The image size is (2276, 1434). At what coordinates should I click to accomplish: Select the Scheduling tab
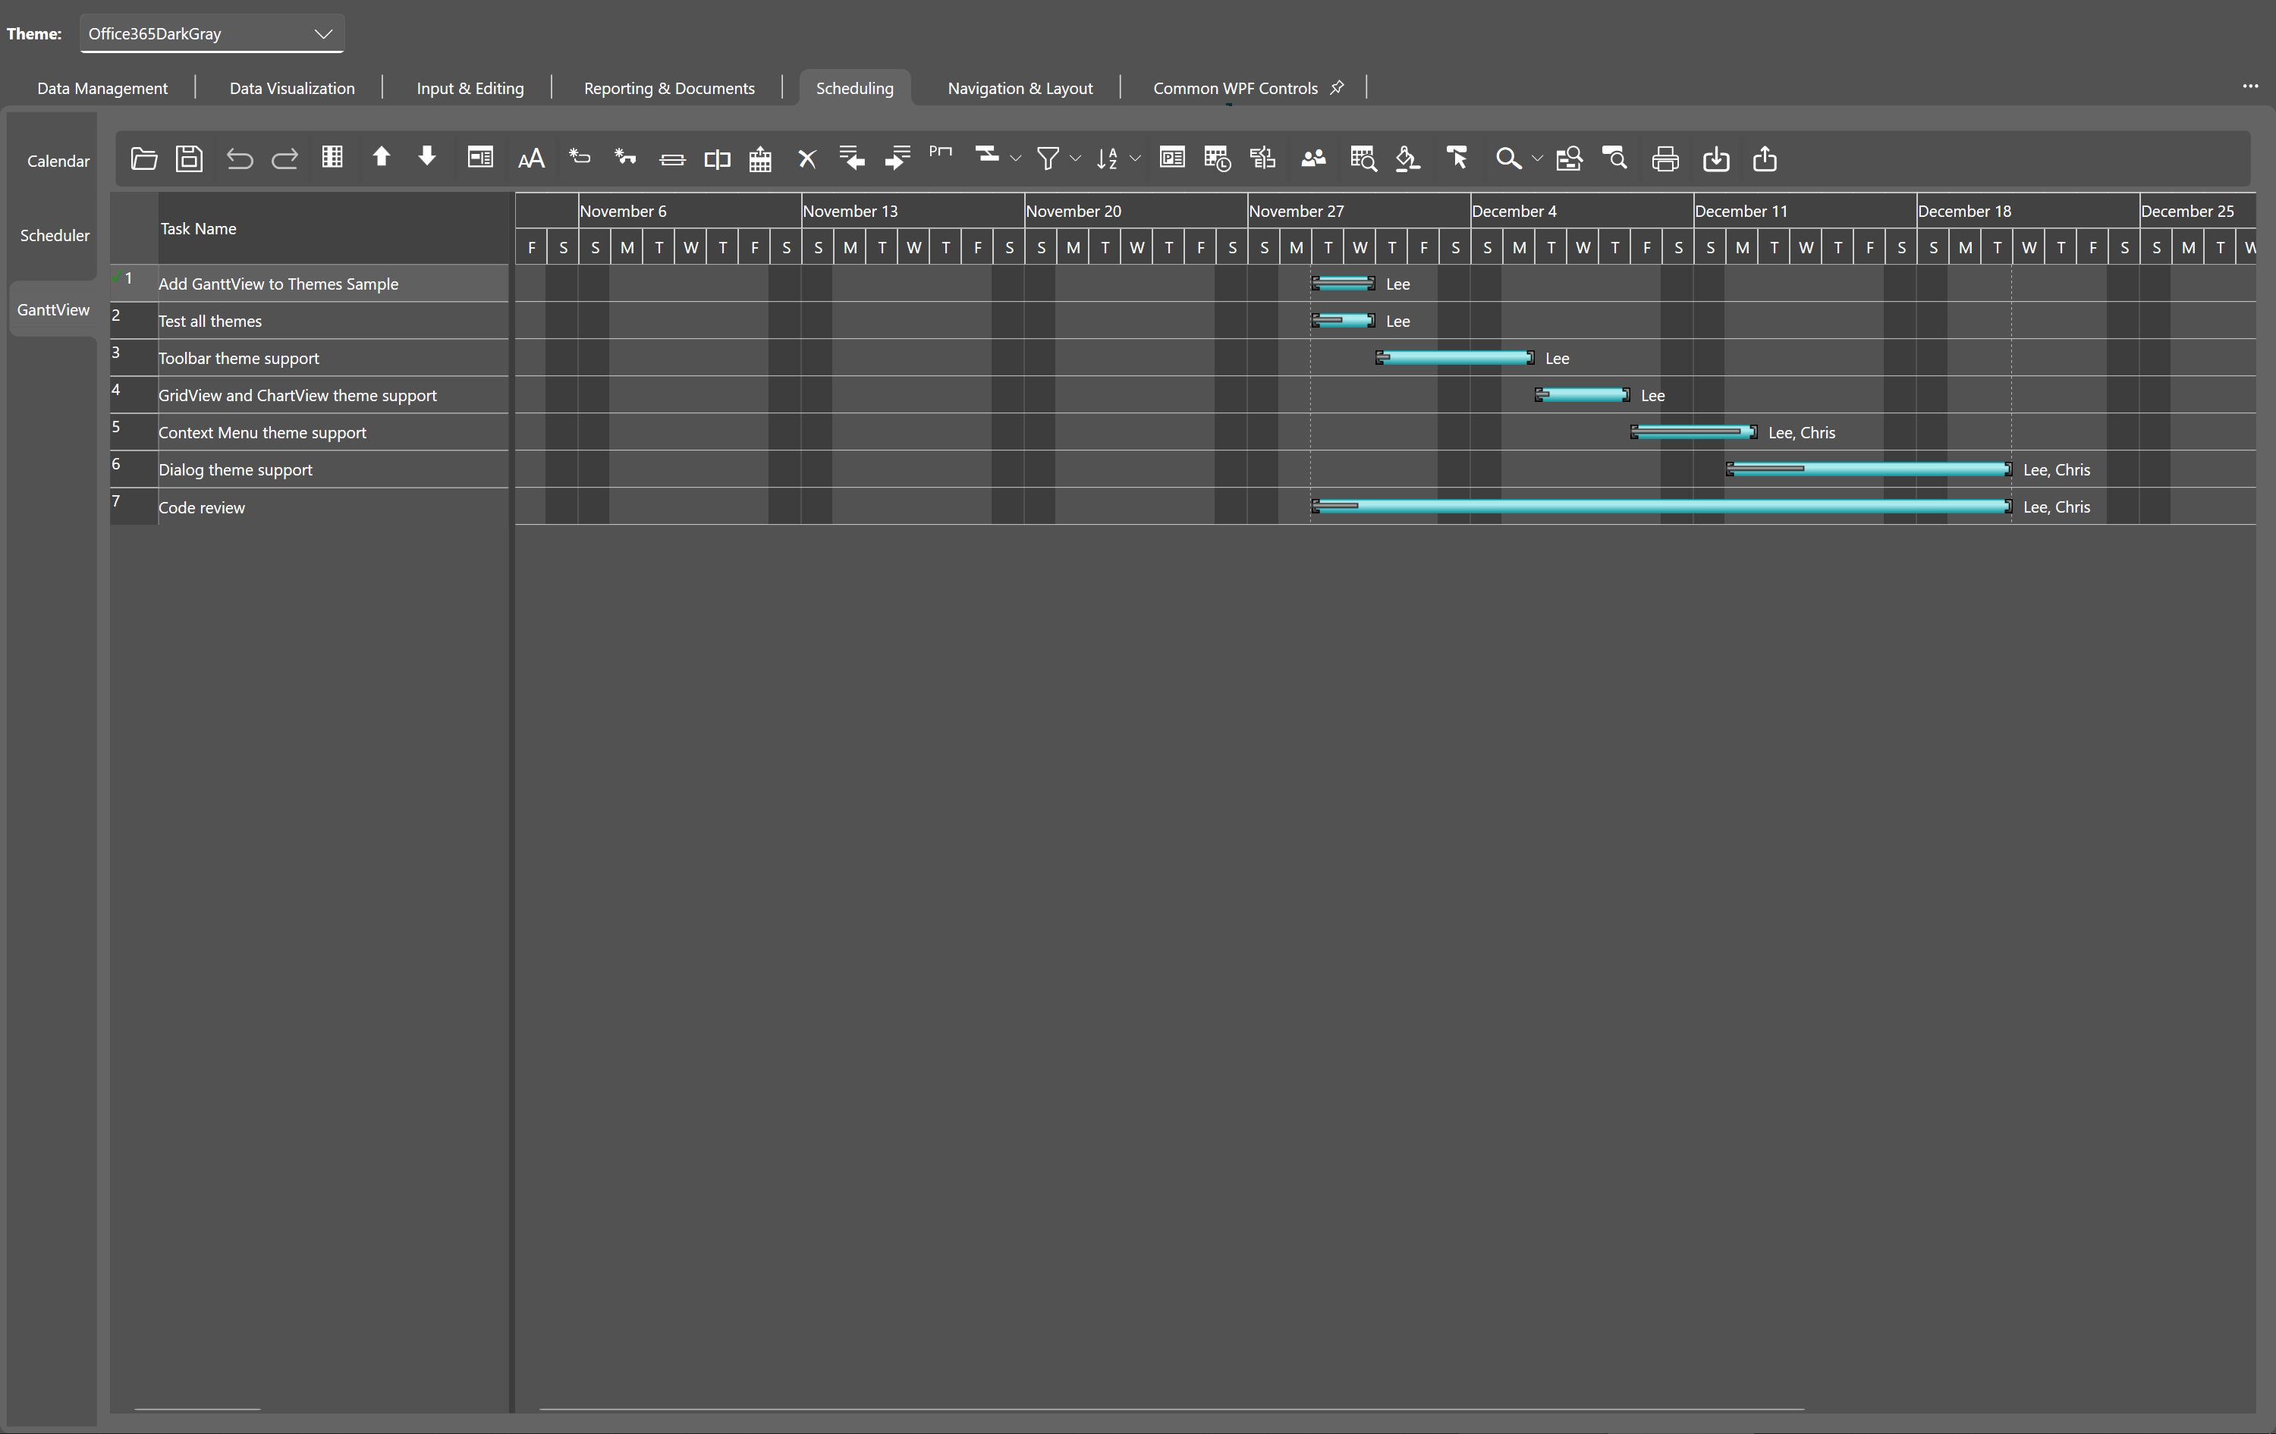[x=854, y=88]
